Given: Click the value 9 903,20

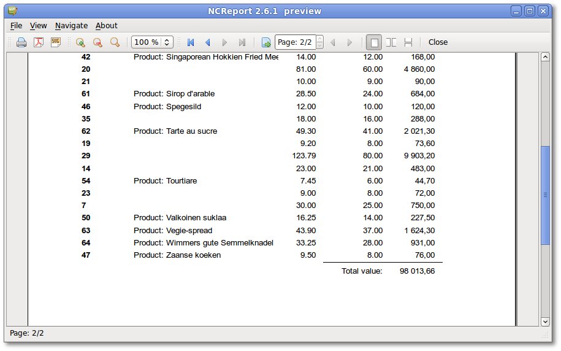Looking at the screenshot, I should click(419, 156).
